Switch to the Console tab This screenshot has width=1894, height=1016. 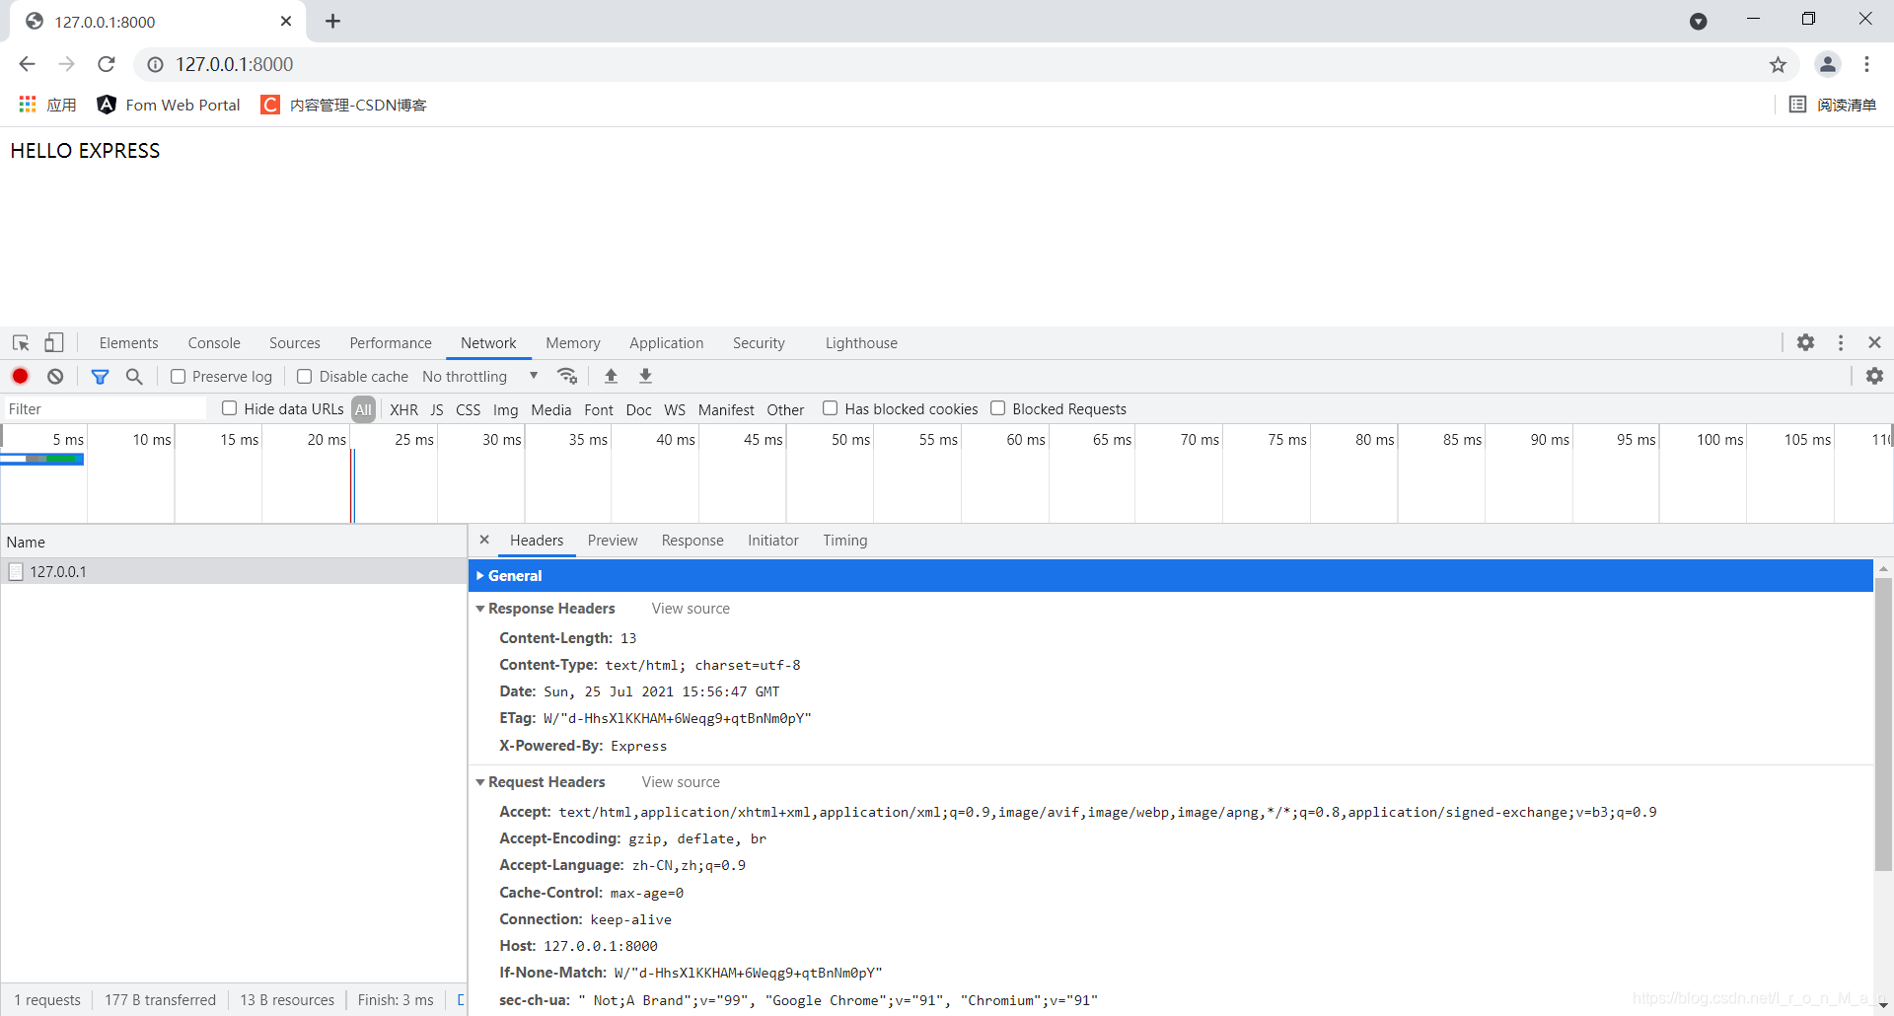click(x=214, y=343)
